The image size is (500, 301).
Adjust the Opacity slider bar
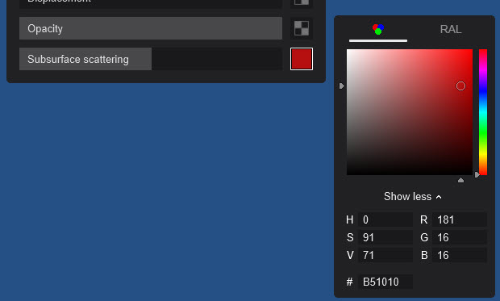151,28
